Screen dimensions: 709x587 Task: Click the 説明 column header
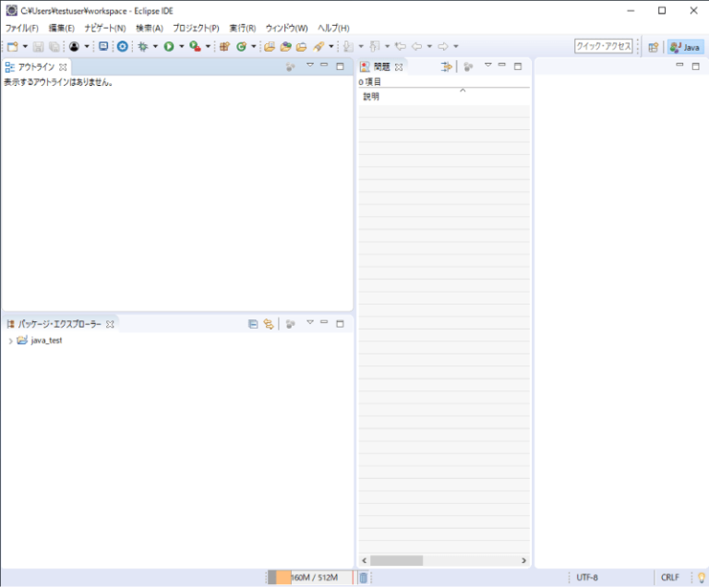pyautogui.click(x=371, y=97)
